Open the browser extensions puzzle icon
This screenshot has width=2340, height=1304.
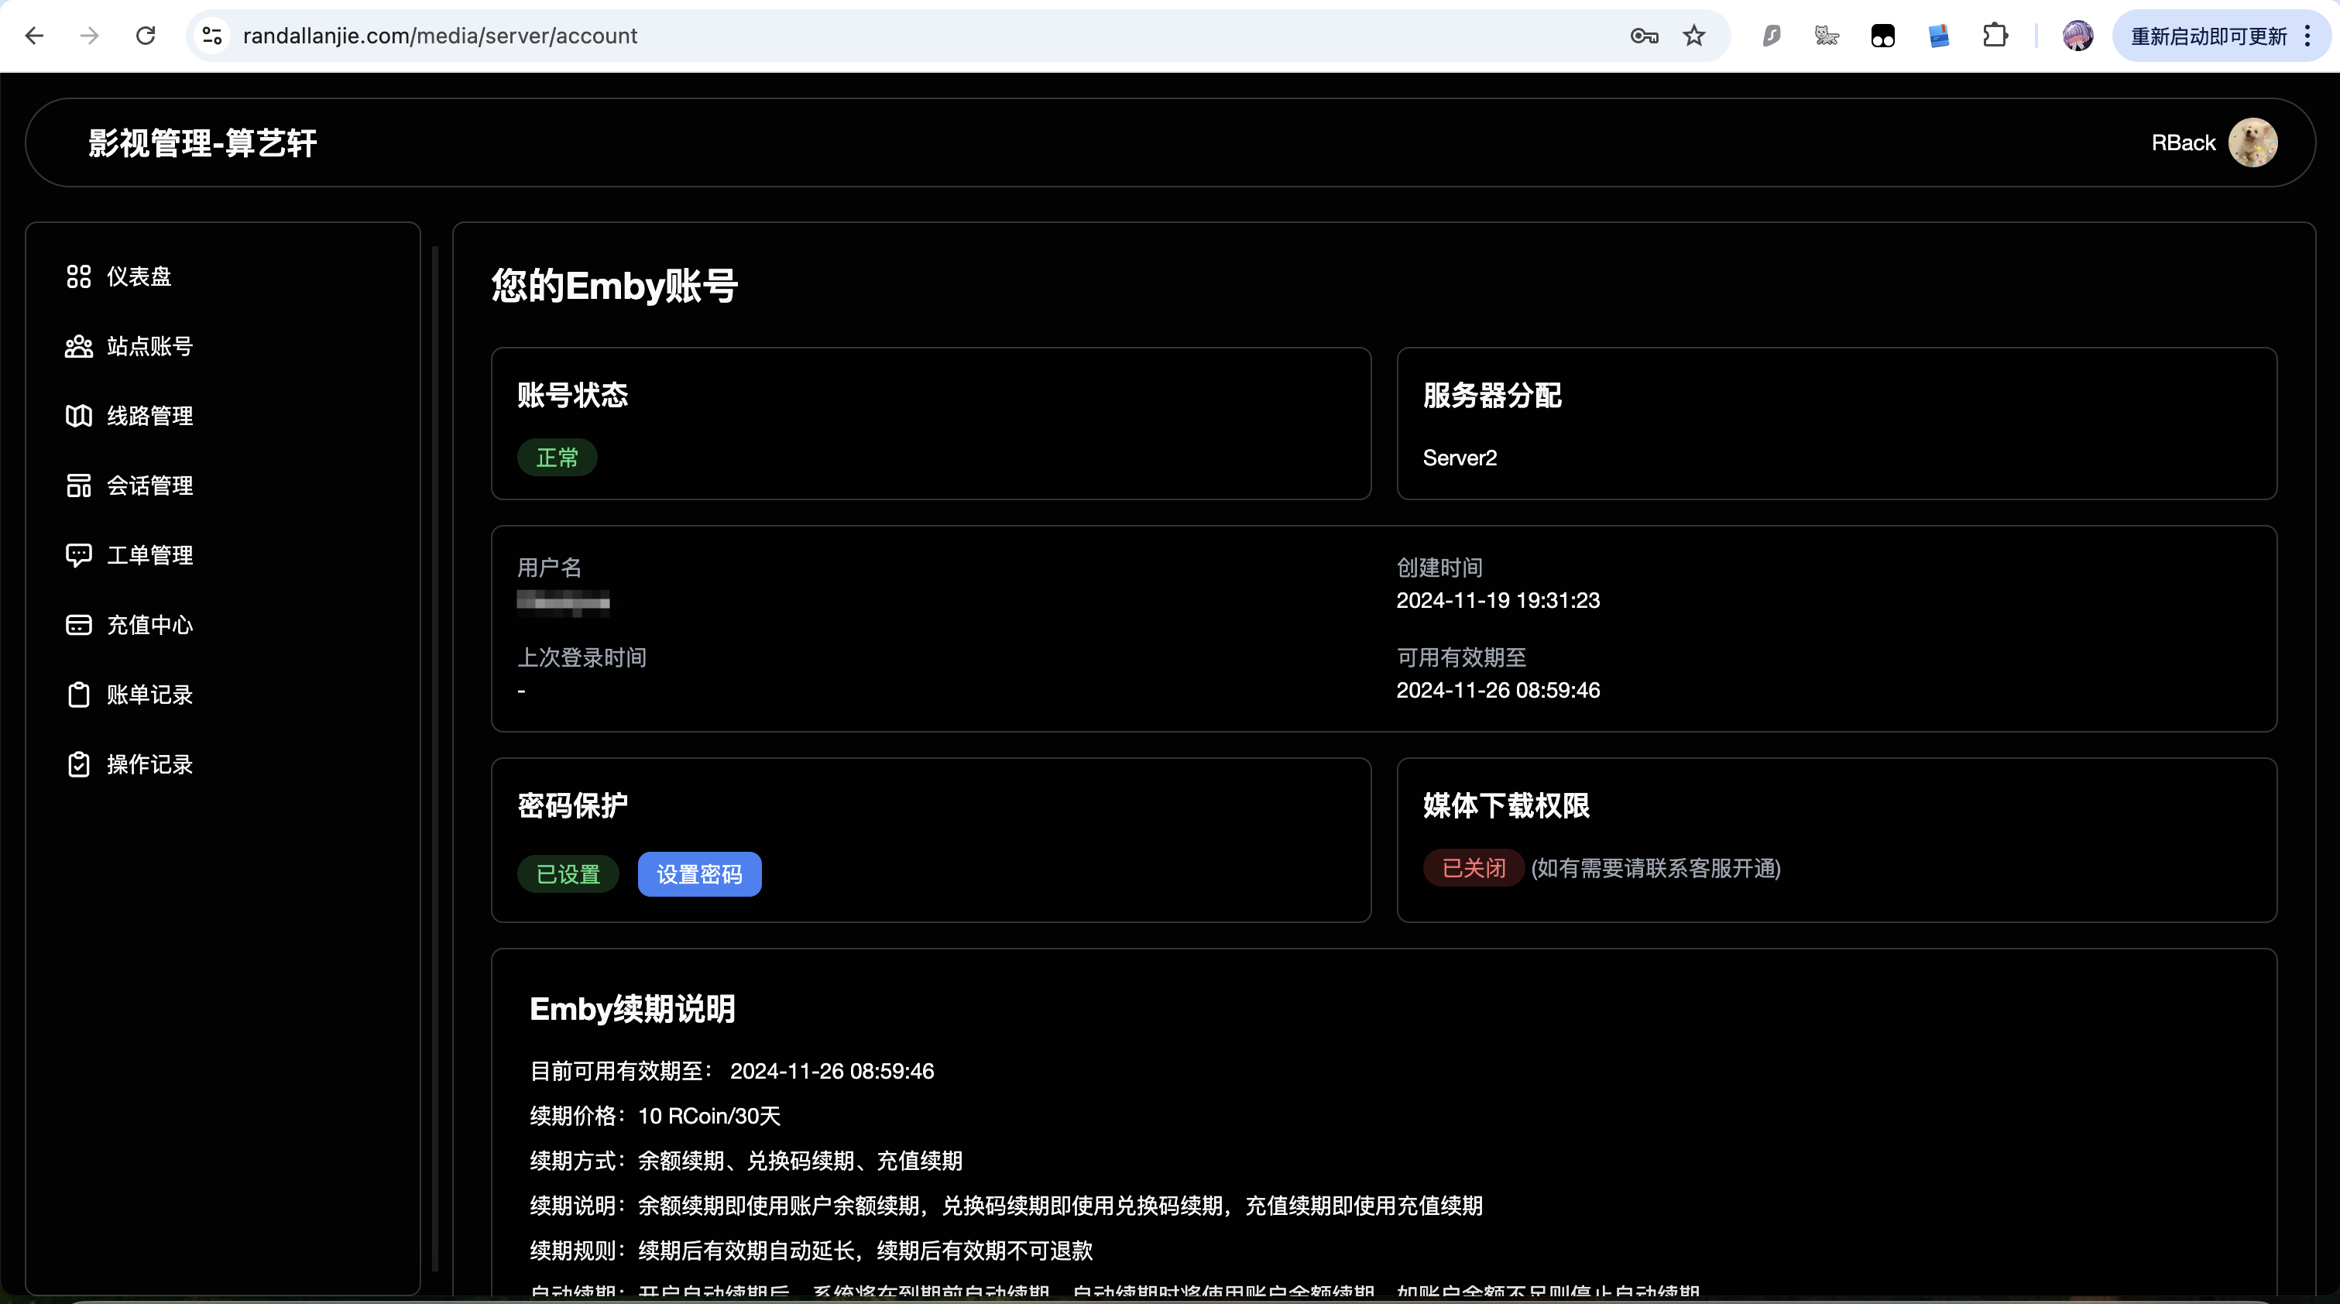(1995, 36)
